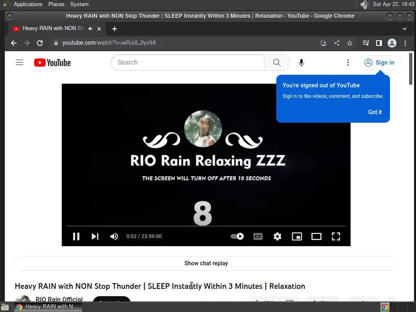This screenshot has width=416, height=312.
Task: Pause the YouTube video playback
Action: [x=76, y=236]
